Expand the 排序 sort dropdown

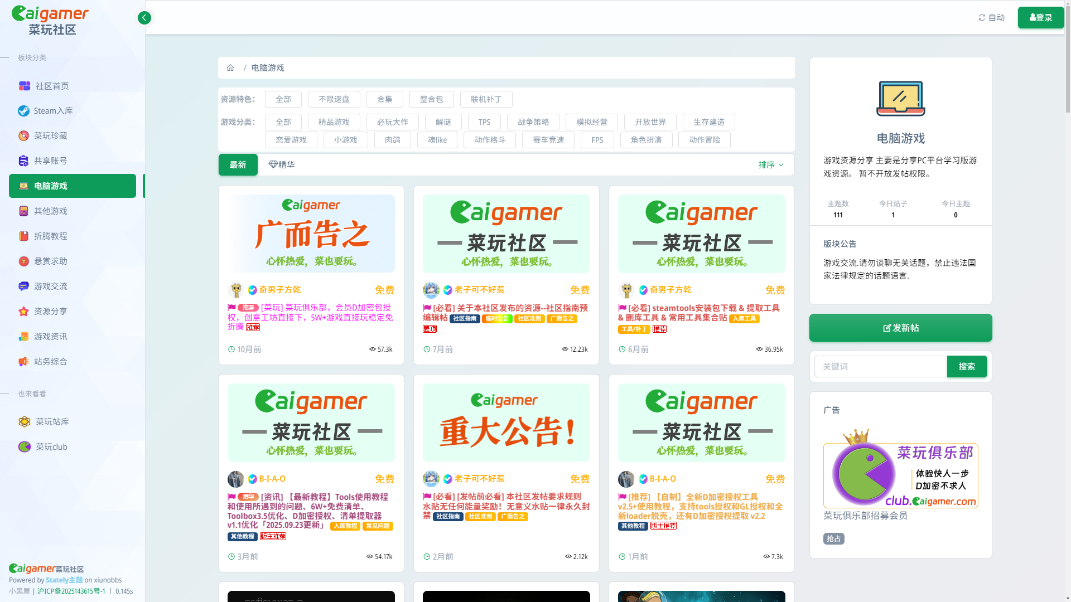coord(771,165)
